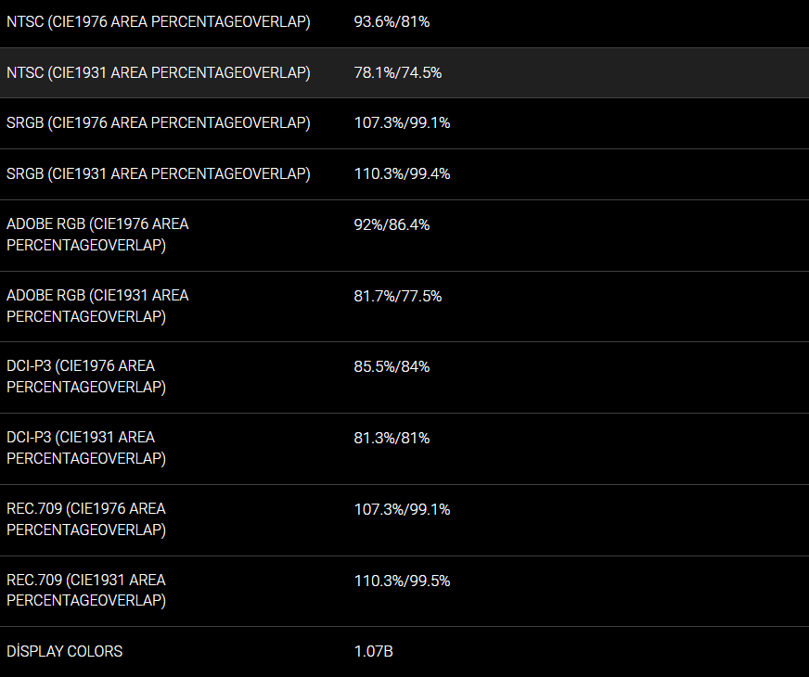Click the 1.07B display colors value
Image resolution: width=809 pixels, height=677 pixels.
[374, 652]
